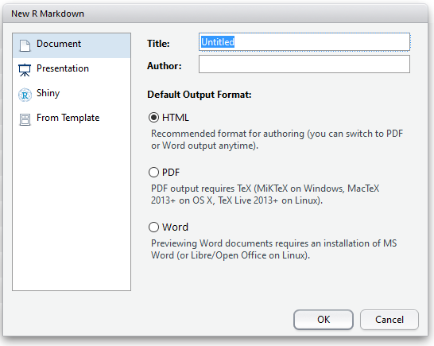Click the Presentation easel icon
Viewport: 434px width, 346px height.
coord(25,70)
